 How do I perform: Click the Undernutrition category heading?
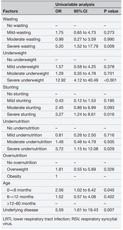coord(16,122)
